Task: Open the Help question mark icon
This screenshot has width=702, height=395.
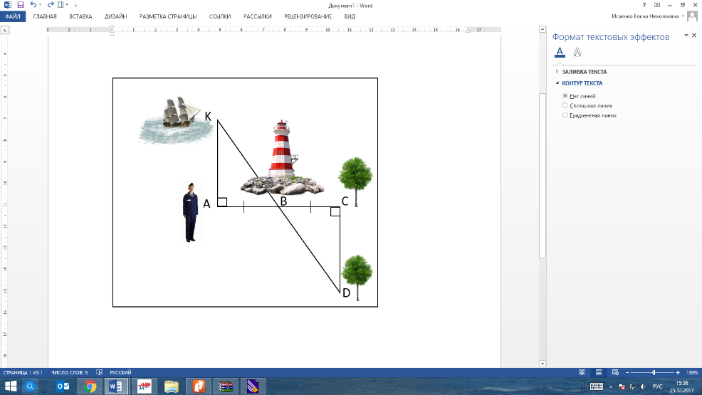Action: coord(644,6)
